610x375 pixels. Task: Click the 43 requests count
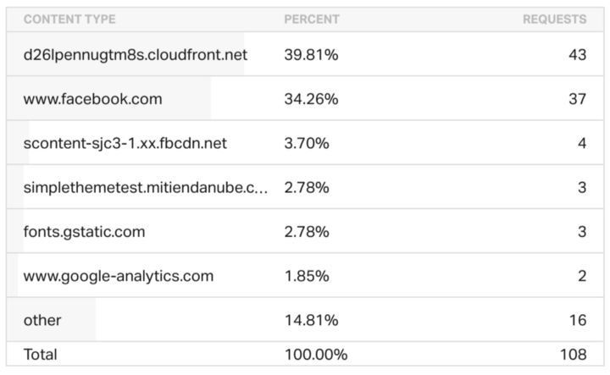coord(577,54)
